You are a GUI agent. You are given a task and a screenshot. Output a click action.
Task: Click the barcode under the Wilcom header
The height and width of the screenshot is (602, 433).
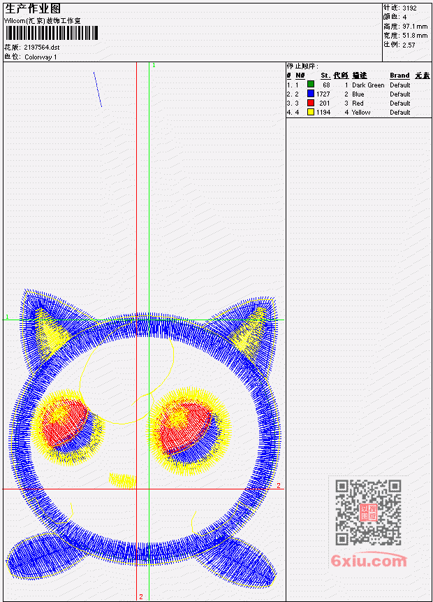pos(52,33)
